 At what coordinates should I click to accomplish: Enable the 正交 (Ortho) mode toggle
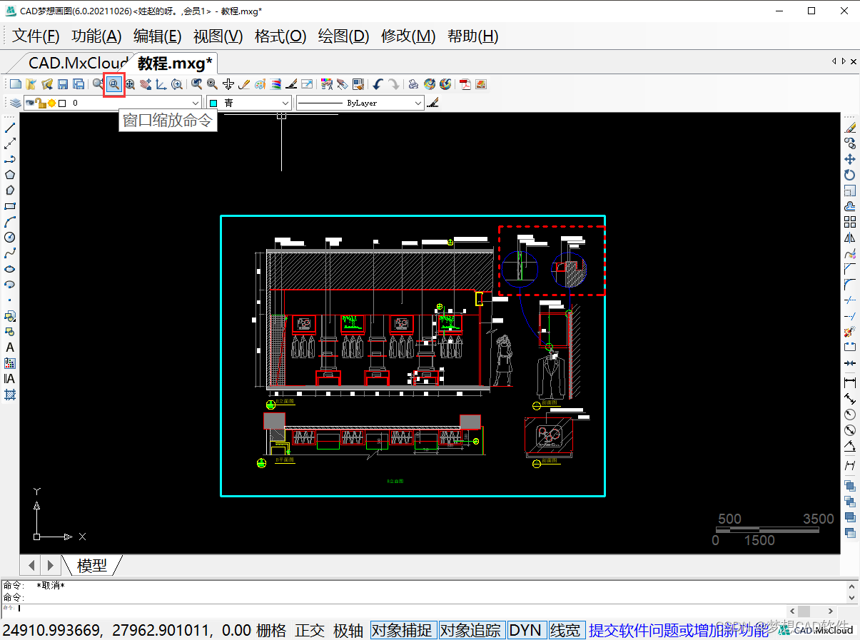point(310,630)
